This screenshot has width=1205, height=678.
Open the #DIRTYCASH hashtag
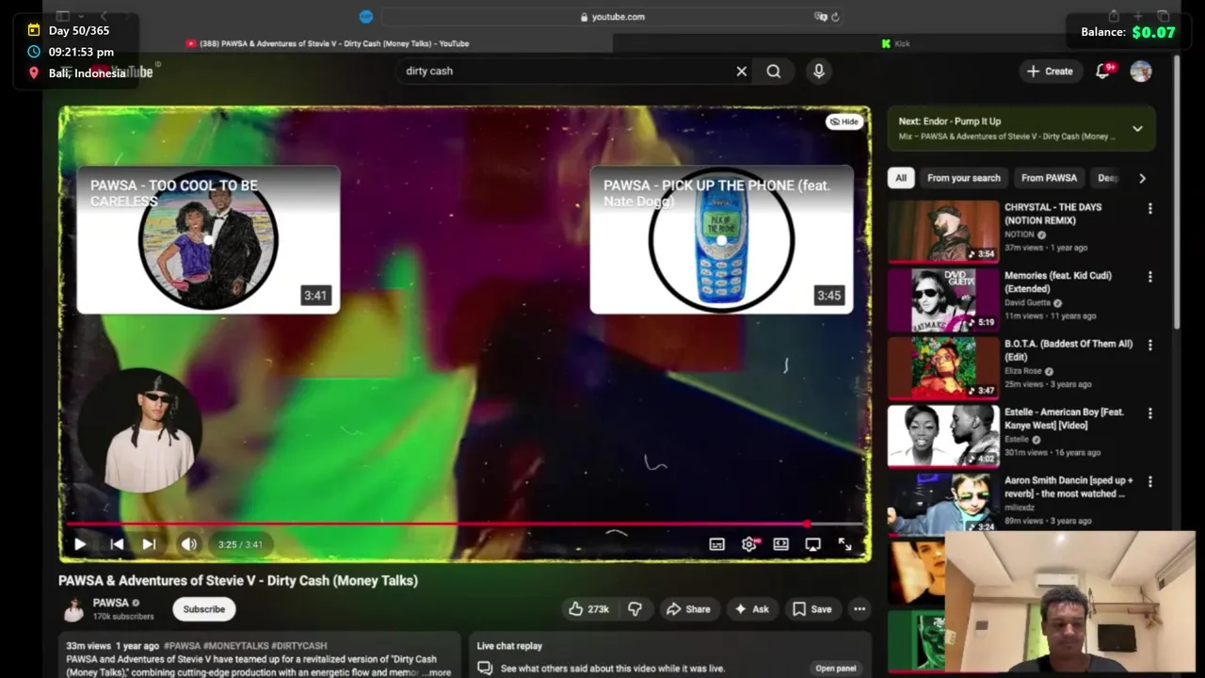299,646
